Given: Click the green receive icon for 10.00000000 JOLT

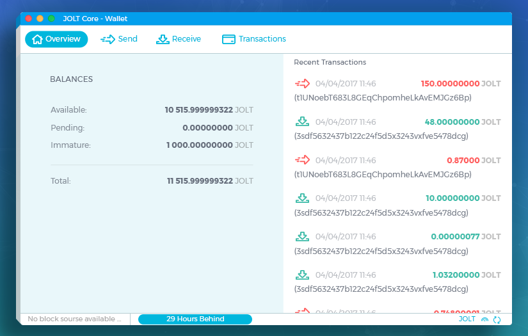Looking at the screenshot, I should [302, 198].
